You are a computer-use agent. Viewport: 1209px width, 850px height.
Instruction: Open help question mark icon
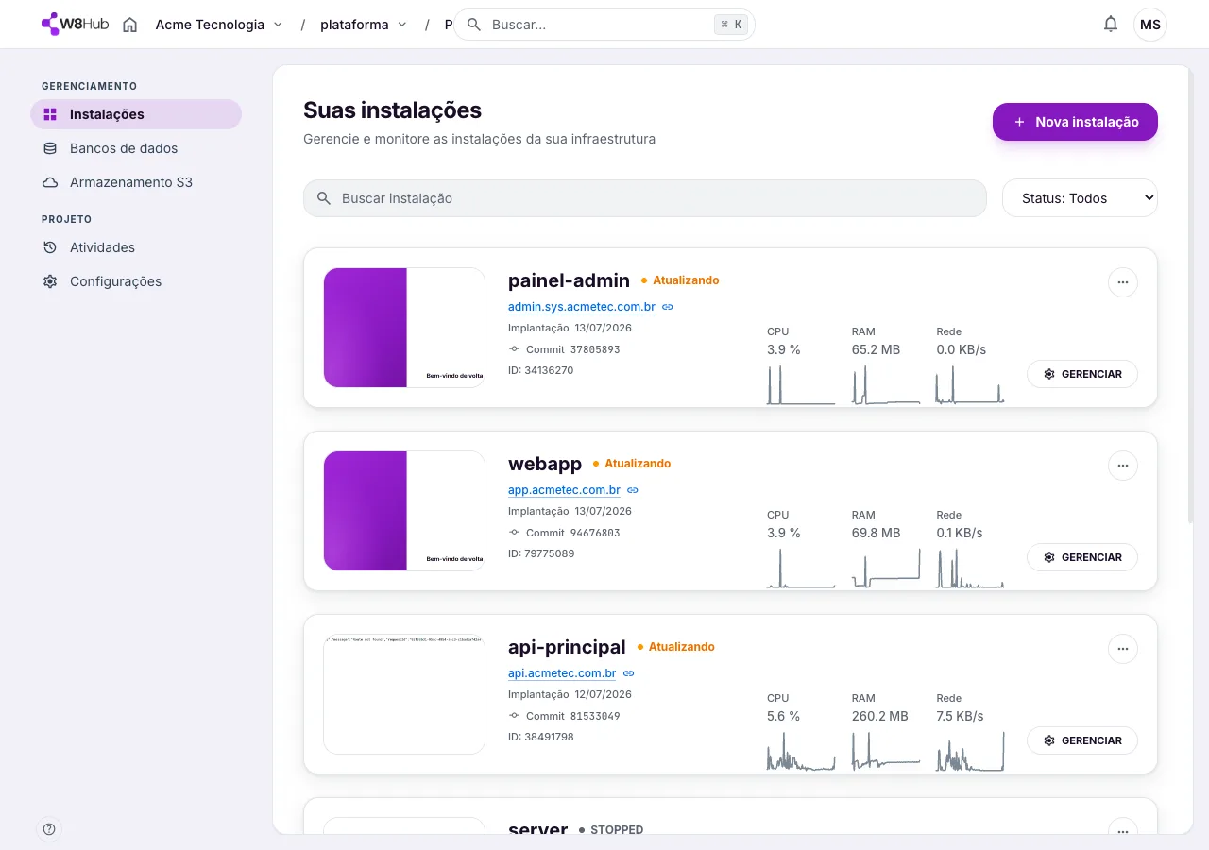click(x=49, y=829)
